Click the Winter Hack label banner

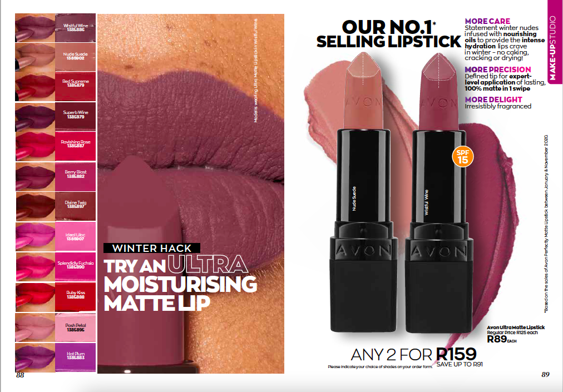[x=152, y=248]
